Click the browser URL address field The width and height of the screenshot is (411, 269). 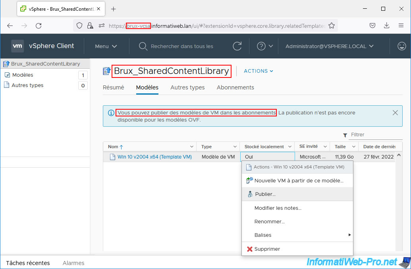click(216, 26)
